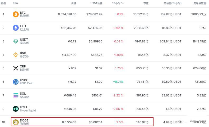Click volume 209.84亿 USDT
This screenshot has width=209, height=127.
click(170, 41)
